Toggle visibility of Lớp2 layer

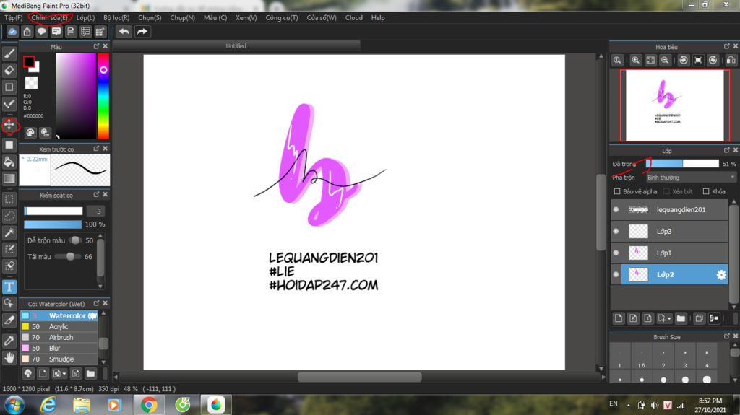[x=616, y=274]
